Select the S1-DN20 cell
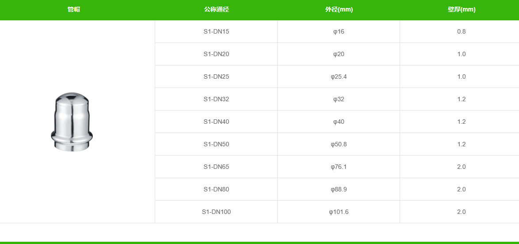519x244 pixels. tap(216, 54)
